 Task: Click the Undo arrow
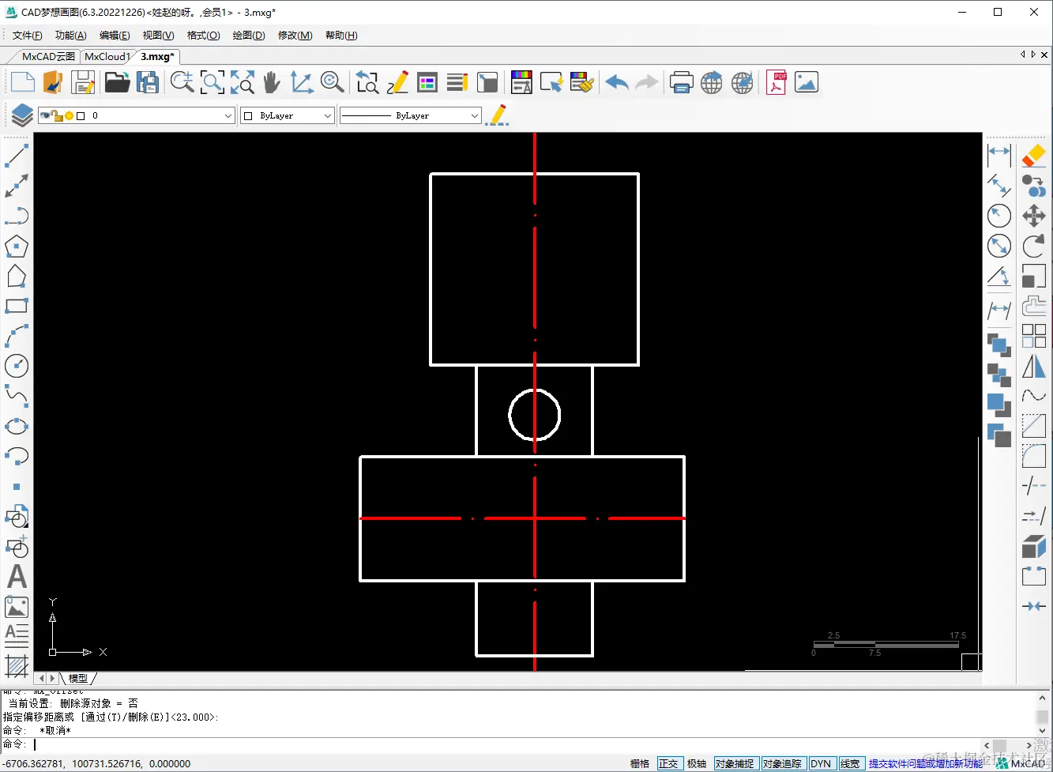(617, 82)
